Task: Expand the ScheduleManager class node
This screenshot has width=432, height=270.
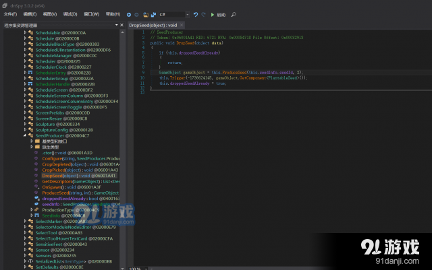Action: point(25,55)
